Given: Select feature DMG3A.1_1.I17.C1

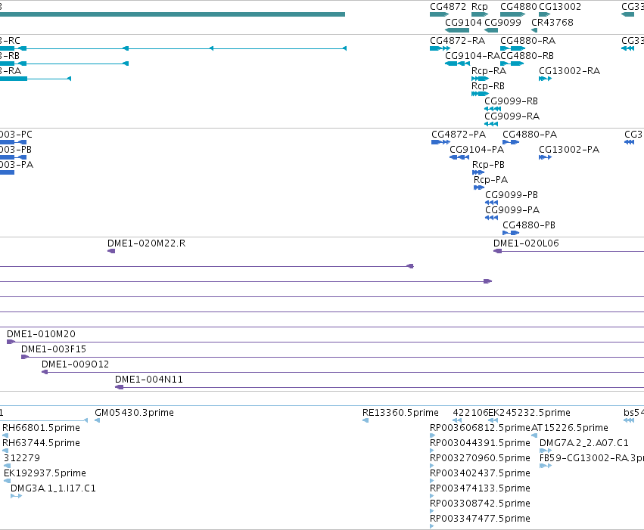Looking at the screenshot, I should tap(53, 488).
